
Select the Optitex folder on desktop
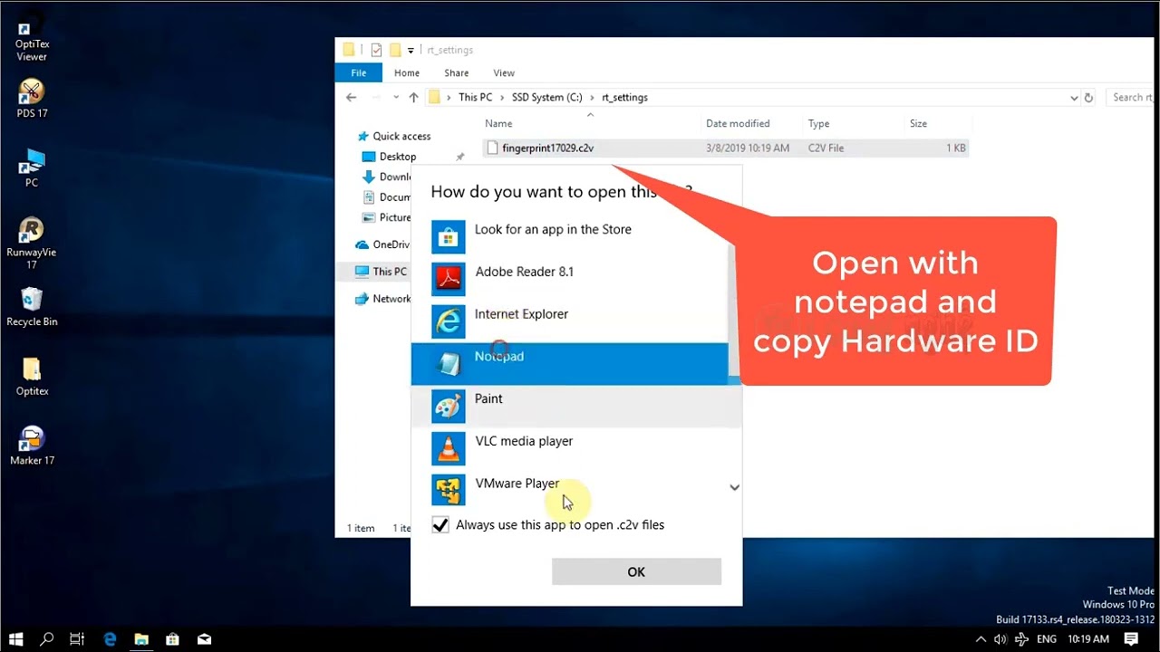[x=32, y=377]
